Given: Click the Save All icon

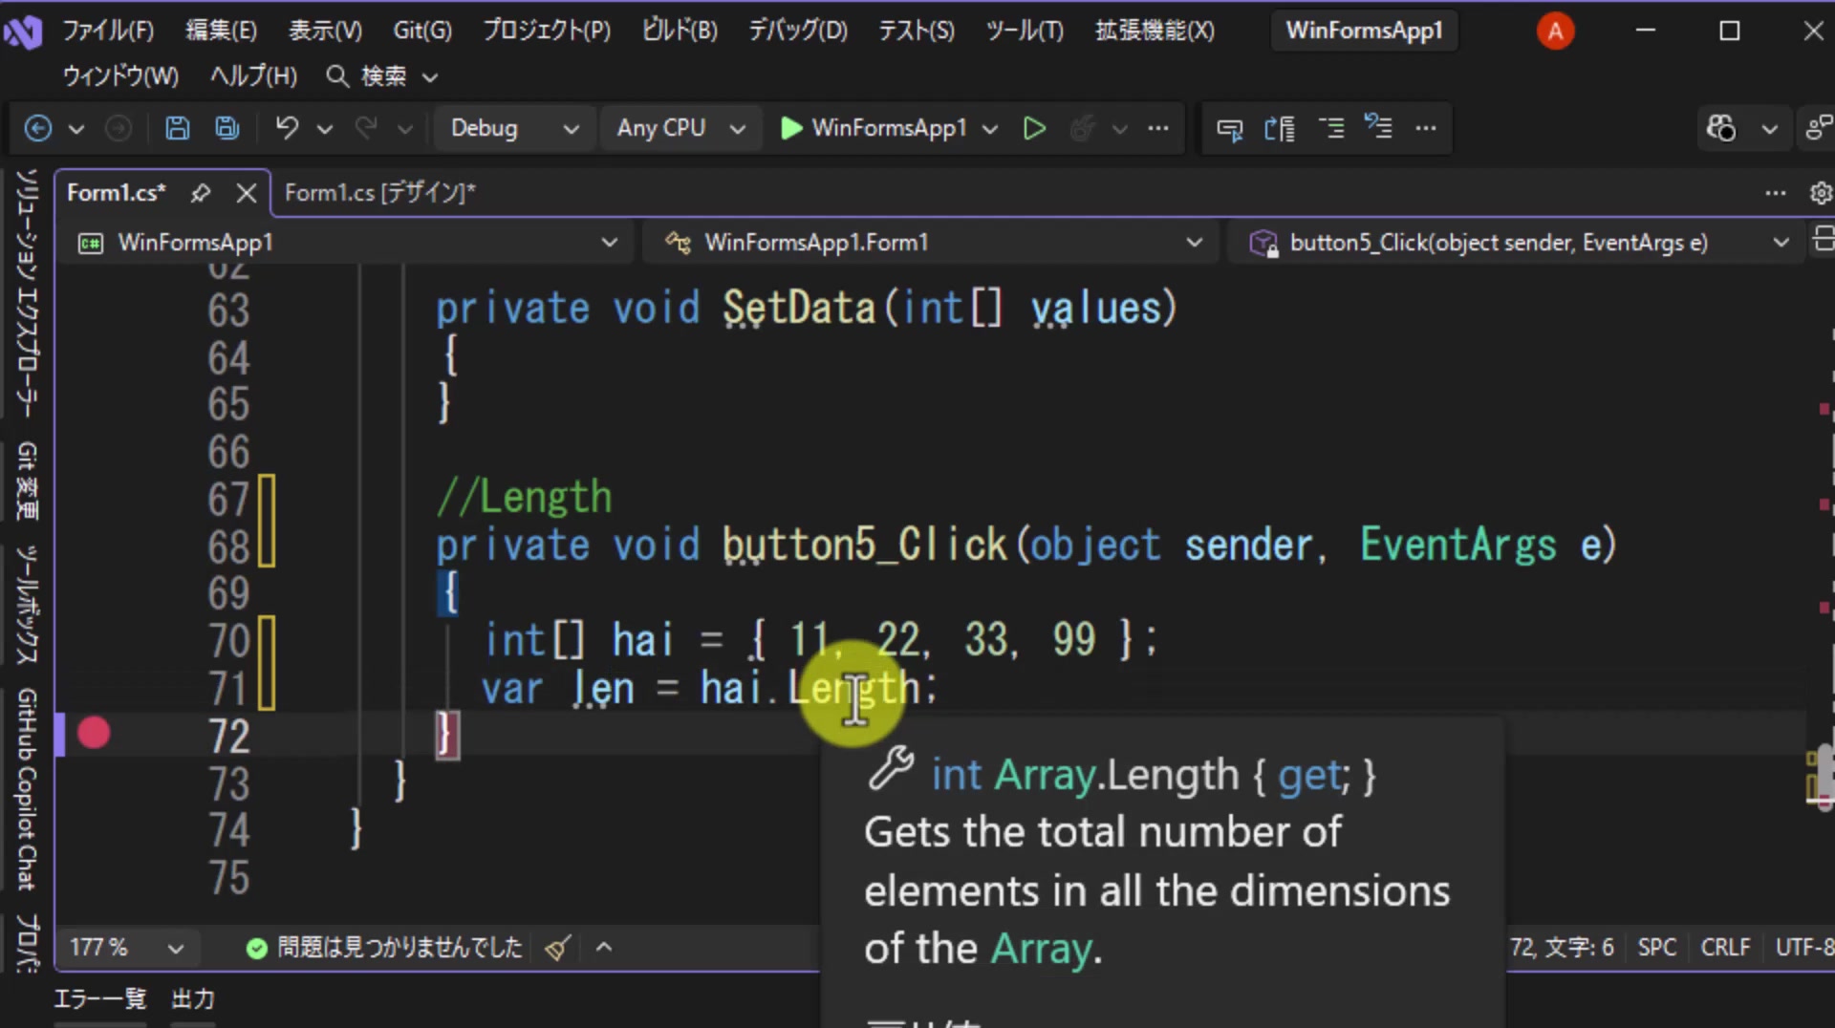Looking at the screenshot, I should point(227,128).
